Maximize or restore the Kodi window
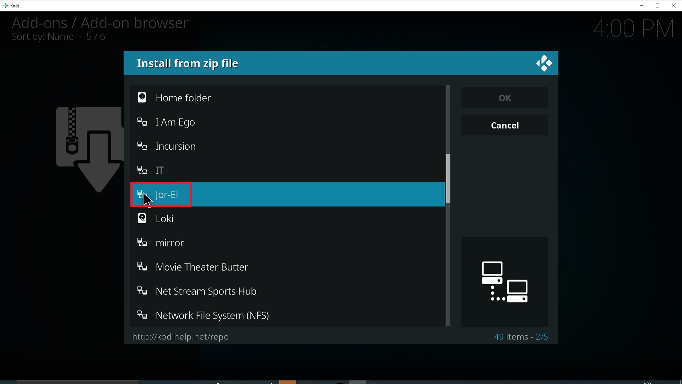Screen dimensions: 682x384 [658, 6]
